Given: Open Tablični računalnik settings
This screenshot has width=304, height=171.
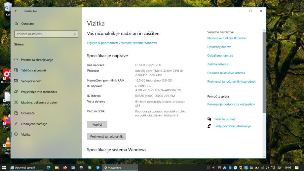Looking at the screenshot, I should [30, 70].
